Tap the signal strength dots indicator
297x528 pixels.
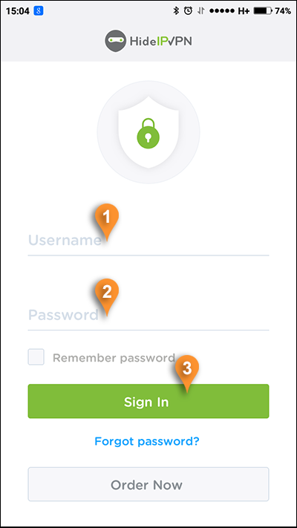coord(222,11)
